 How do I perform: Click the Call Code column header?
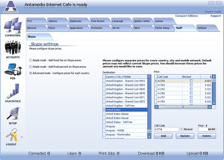[170, 77]
